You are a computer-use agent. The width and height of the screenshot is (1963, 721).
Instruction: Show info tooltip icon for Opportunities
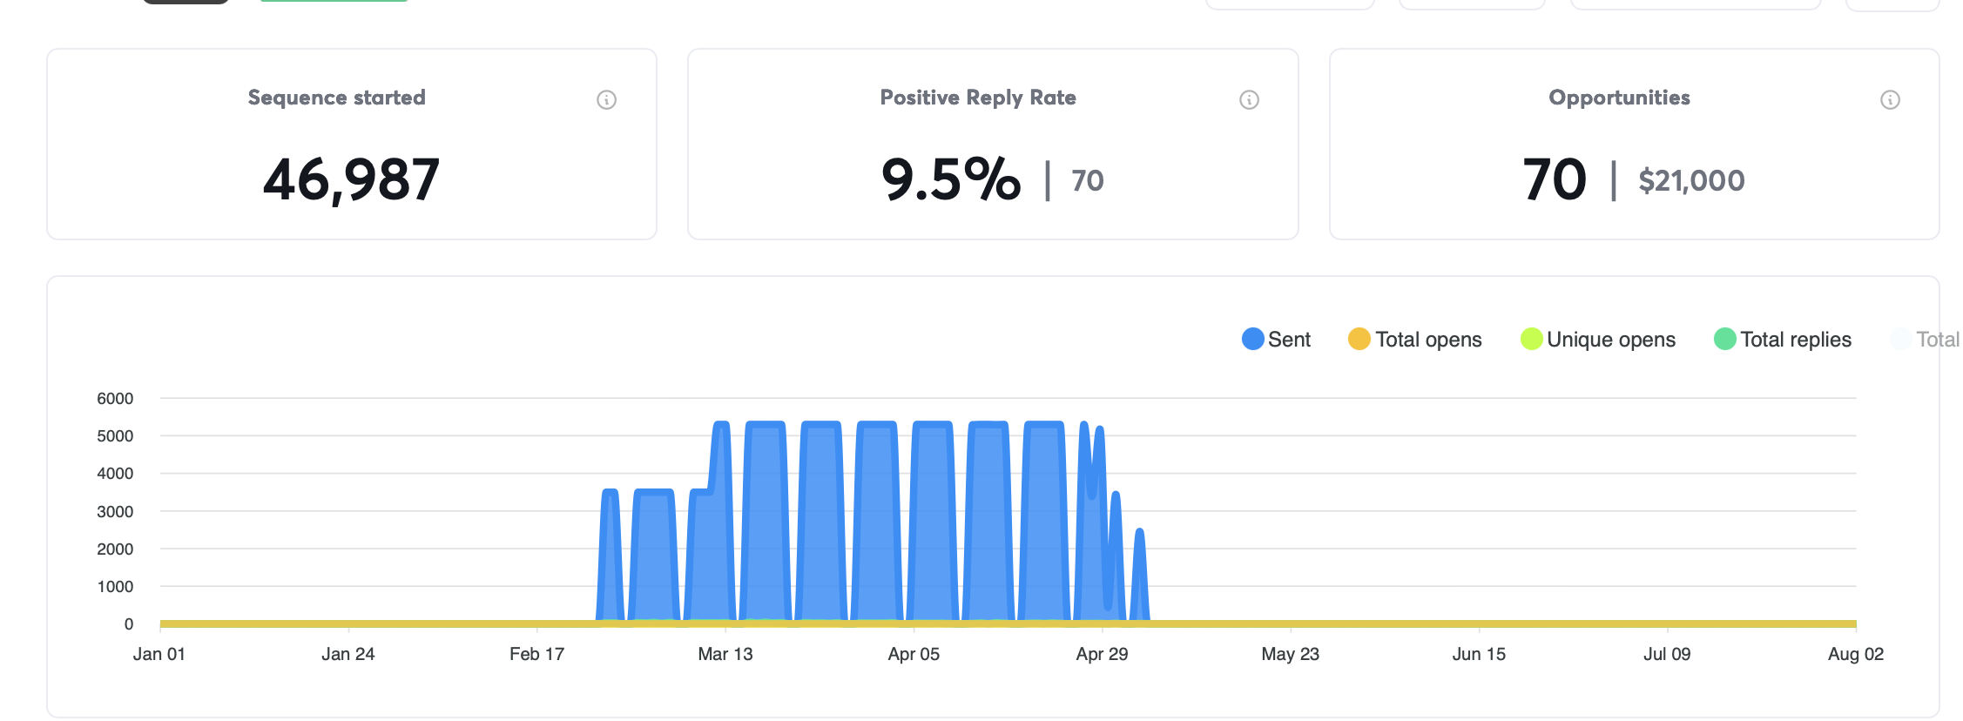[1890, 99]
